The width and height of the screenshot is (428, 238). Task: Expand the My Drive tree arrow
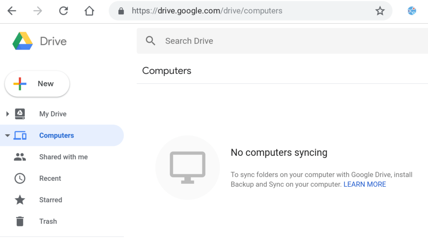[8, 114]
